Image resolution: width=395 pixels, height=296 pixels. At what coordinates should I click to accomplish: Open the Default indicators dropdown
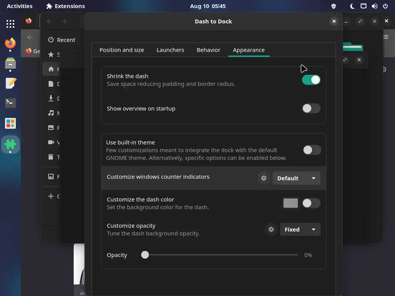coord(297,178)
